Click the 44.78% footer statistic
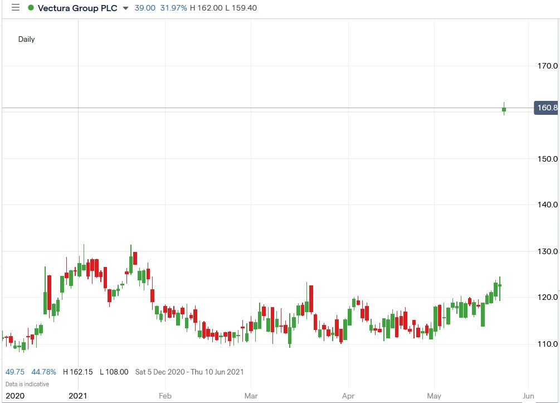Viewport: 560px width, 403px height. (x=44, y=372)
